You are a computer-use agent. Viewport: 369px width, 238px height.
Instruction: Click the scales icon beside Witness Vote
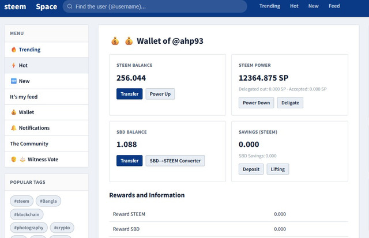point(22,160)
